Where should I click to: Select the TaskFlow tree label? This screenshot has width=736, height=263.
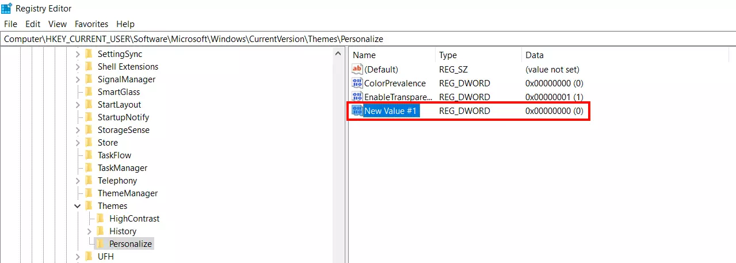pyautogui.click(x=115, y=155)
